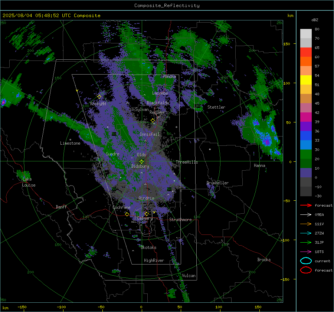Click the Lake Louise label
Viewport: 334px width, 312px height.
tap(29, 182)
